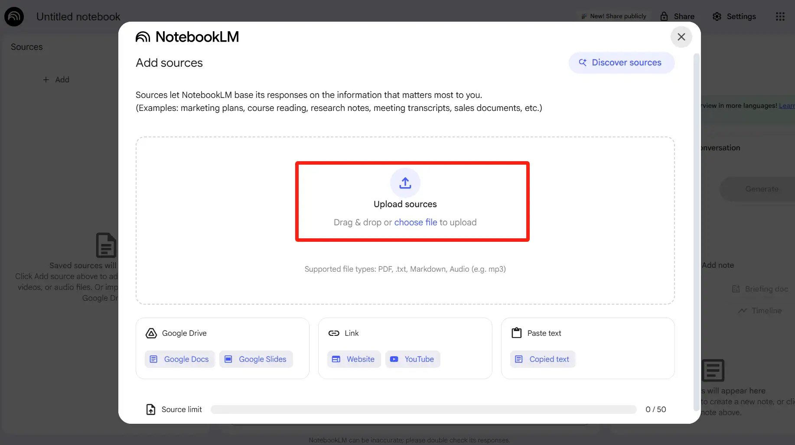795x445 pixels.
Task: Open Discover sources
Action: tap(621, 63)
